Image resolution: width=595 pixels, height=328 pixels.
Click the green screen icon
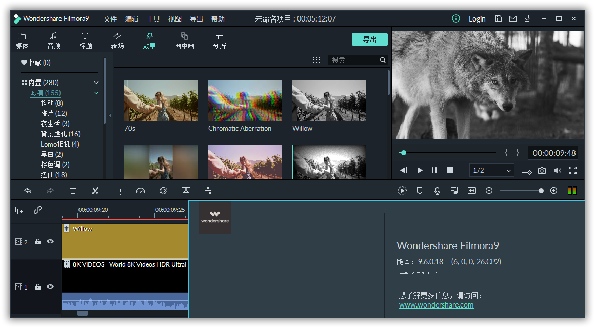pos(186,191)
